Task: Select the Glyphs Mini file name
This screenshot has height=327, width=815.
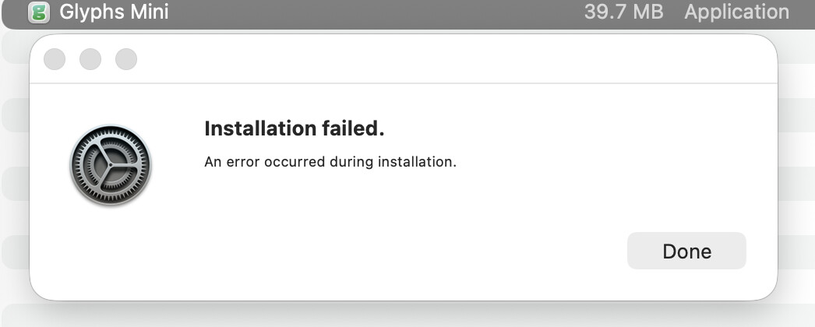Action: (x=114, y=12)
